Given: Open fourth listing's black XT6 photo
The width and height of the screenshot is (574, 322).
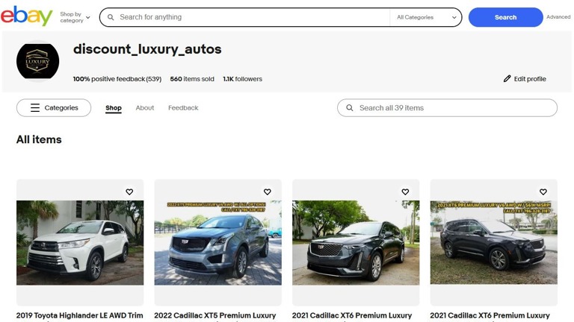Looking at the screenshot, I should [494, 242].
